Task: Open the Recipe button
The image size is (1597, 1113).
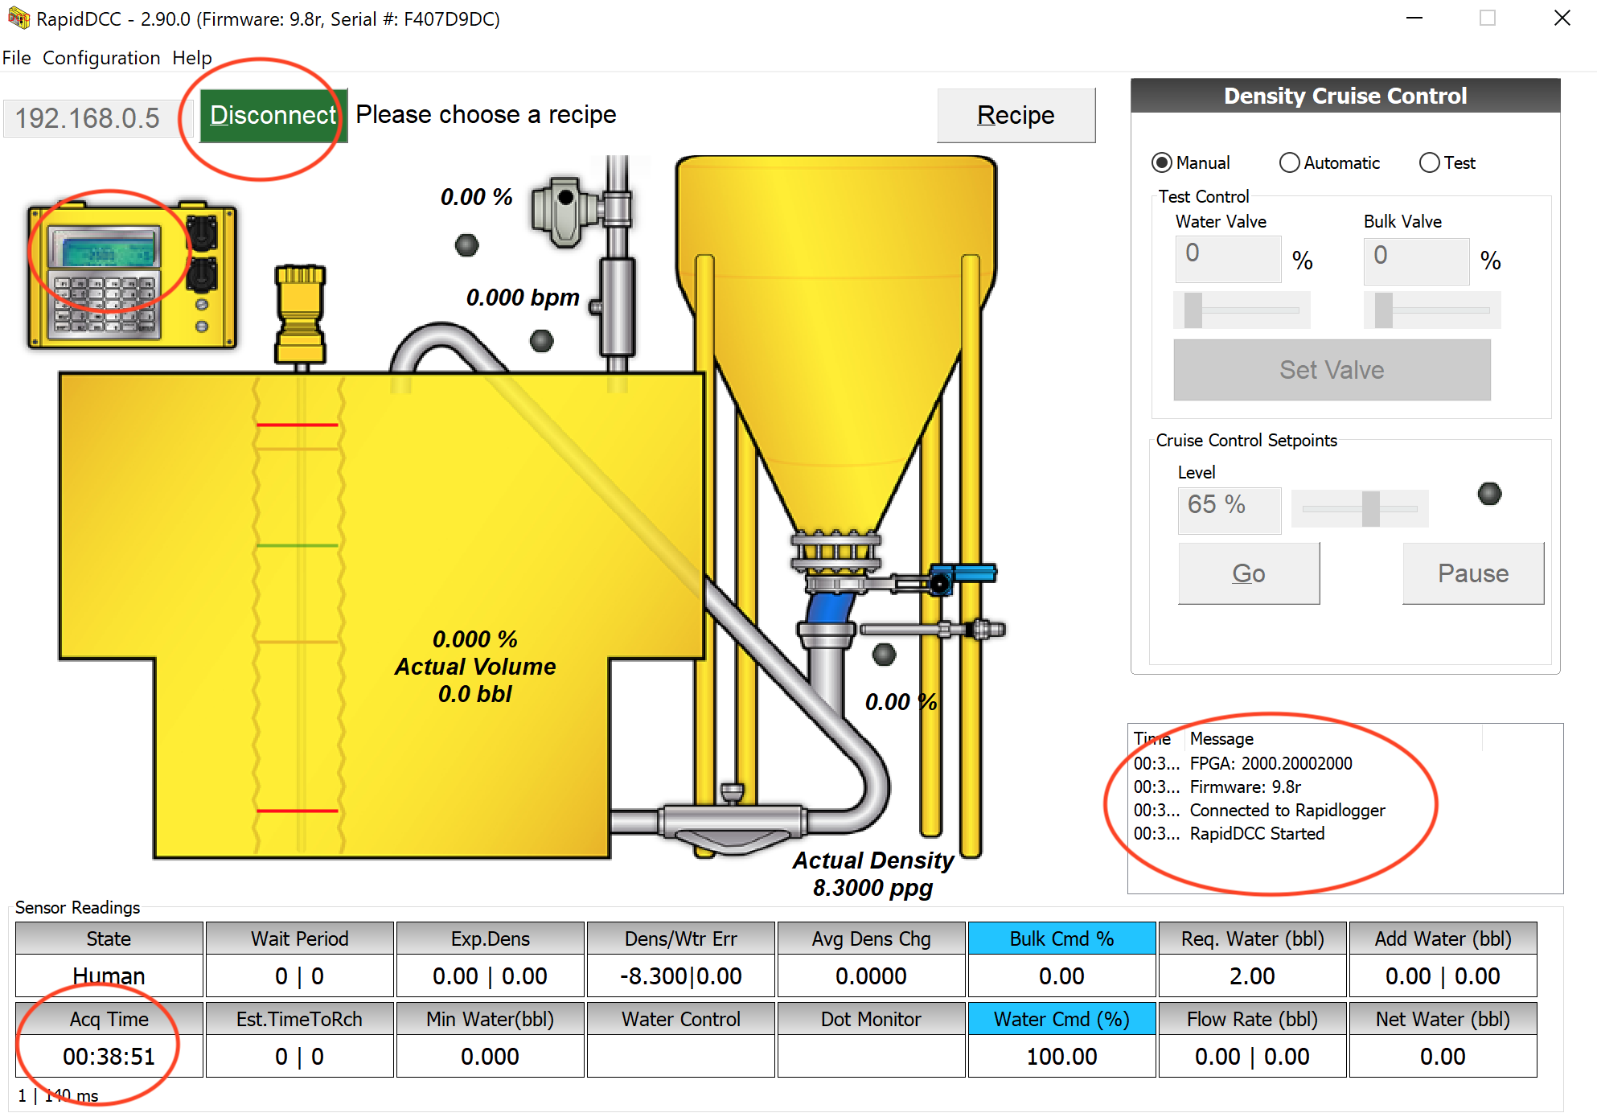Action: (1016, 115)
